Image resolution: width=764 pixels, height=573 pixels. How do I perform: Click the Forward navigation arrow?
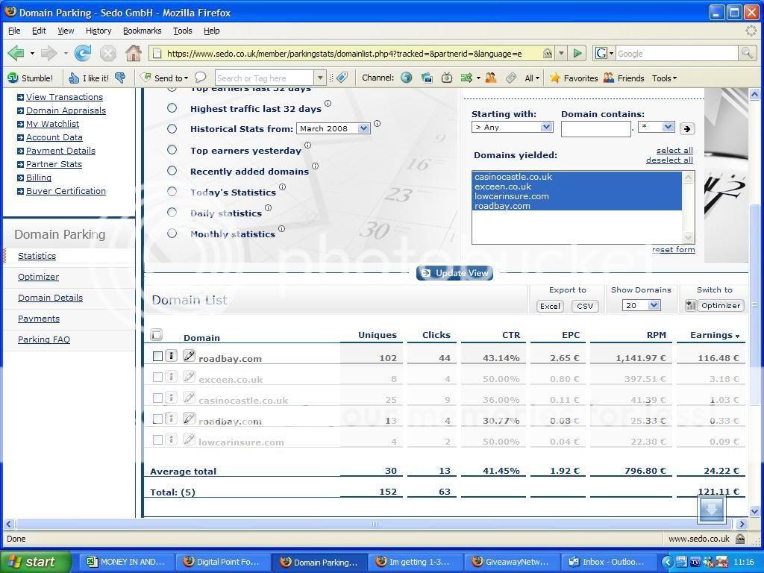click(48, 53)
